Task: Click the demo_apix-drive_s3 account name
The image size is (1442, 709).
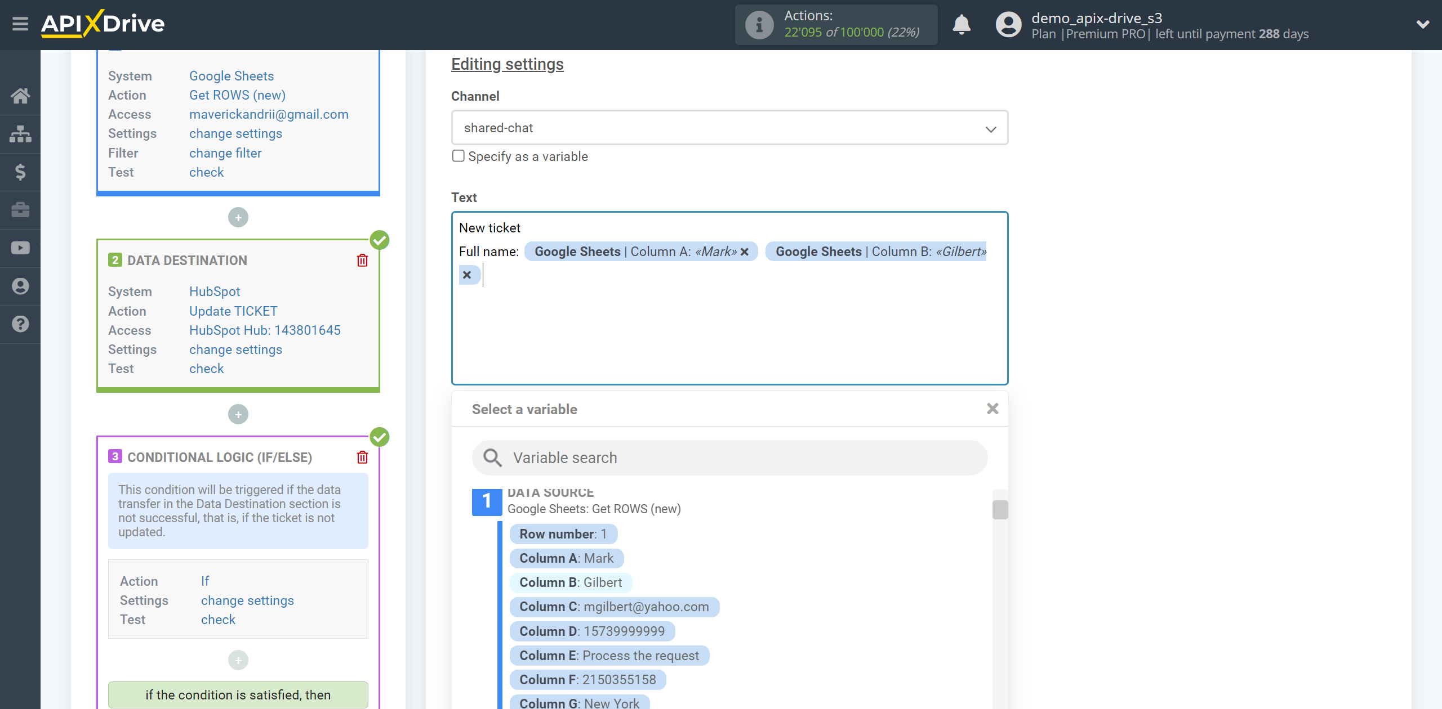Action: tap(1097, 18)
